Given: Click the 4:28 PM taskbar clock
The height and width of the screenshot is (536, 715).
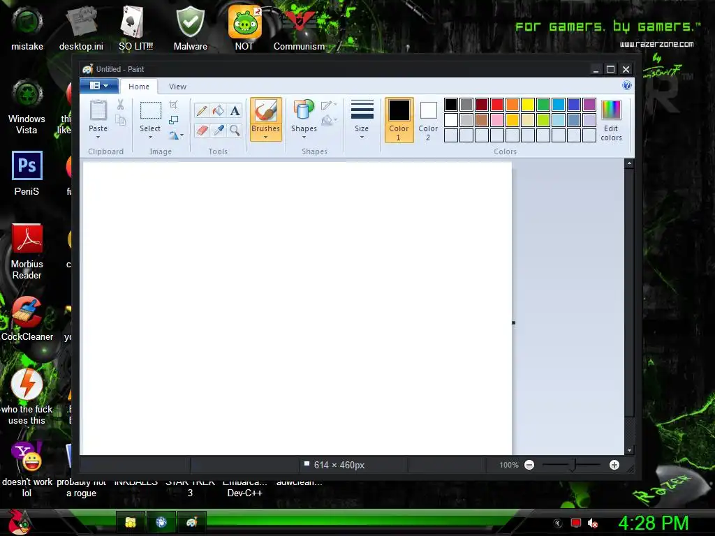Looking at the screenshot, I should [654, 523].
